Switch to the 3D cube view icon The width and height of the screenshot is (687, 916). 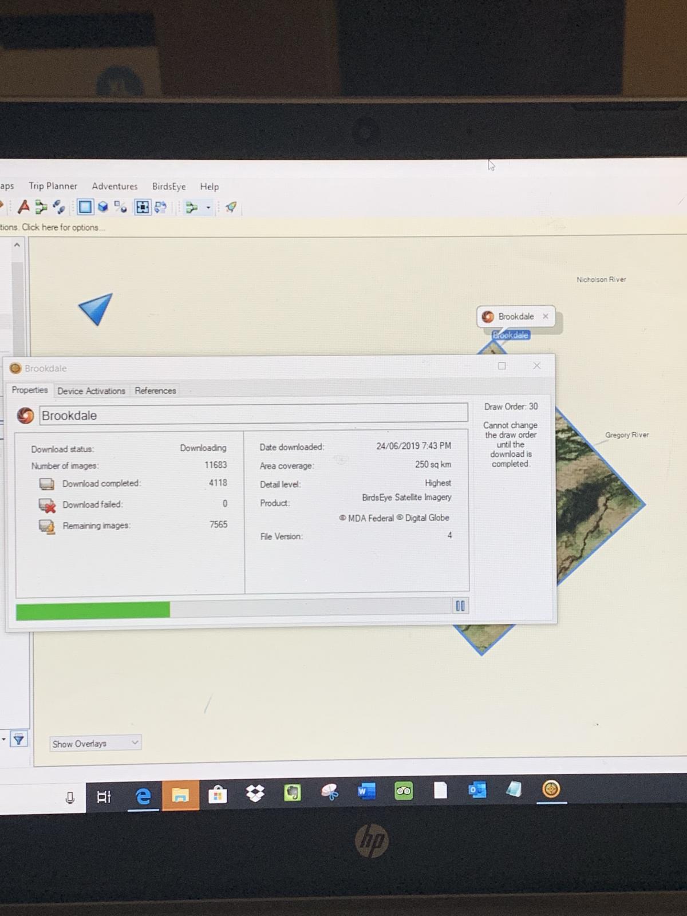tap(103, 207)
